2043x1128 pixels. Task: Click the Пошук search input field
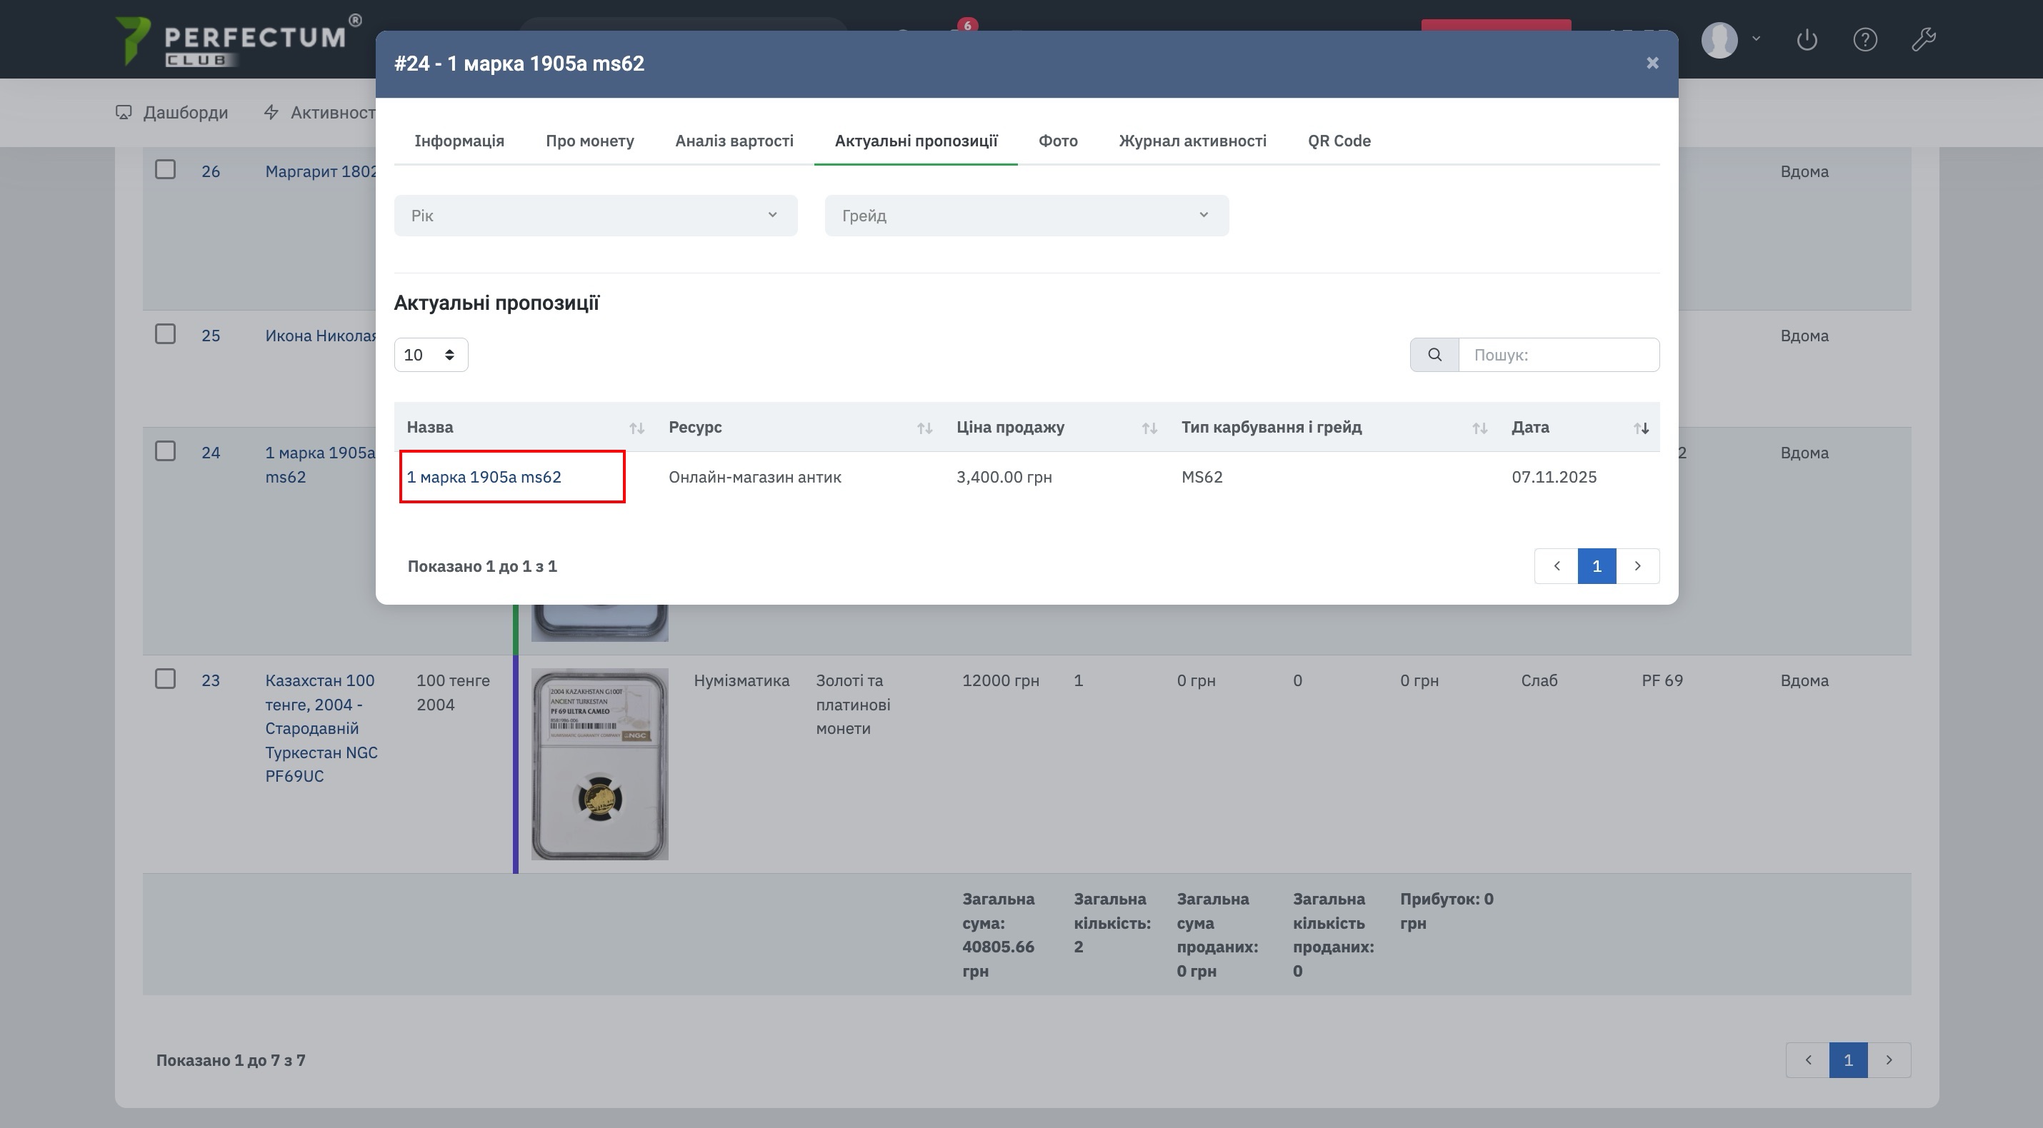point(1558,354)
